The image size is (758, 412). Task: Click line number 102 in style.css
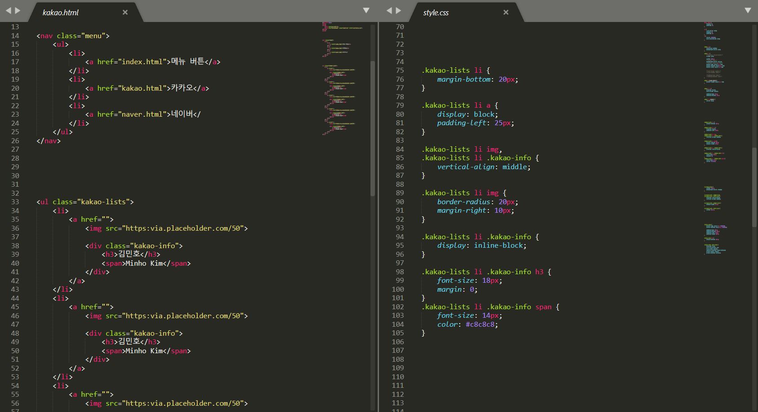pyautogui.click(x=398, y=307)
